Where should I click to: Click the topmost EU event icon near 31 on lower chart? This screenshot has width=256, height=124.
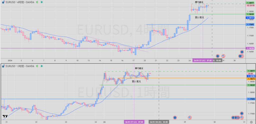242,114
